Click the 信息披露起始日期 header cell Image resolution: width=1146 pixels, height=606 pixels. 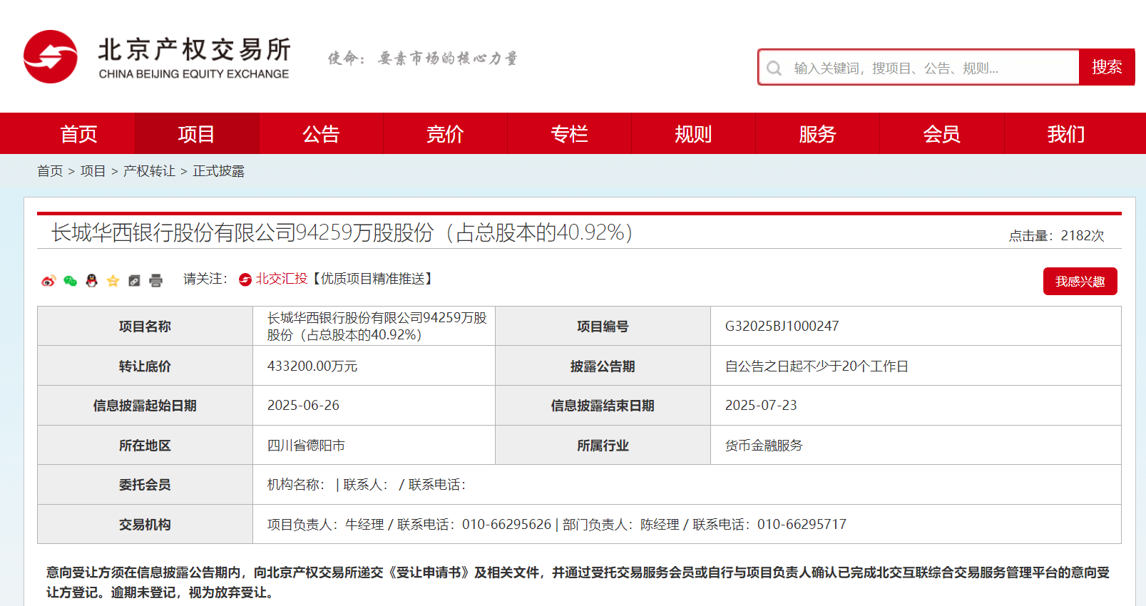coord(145,405)
